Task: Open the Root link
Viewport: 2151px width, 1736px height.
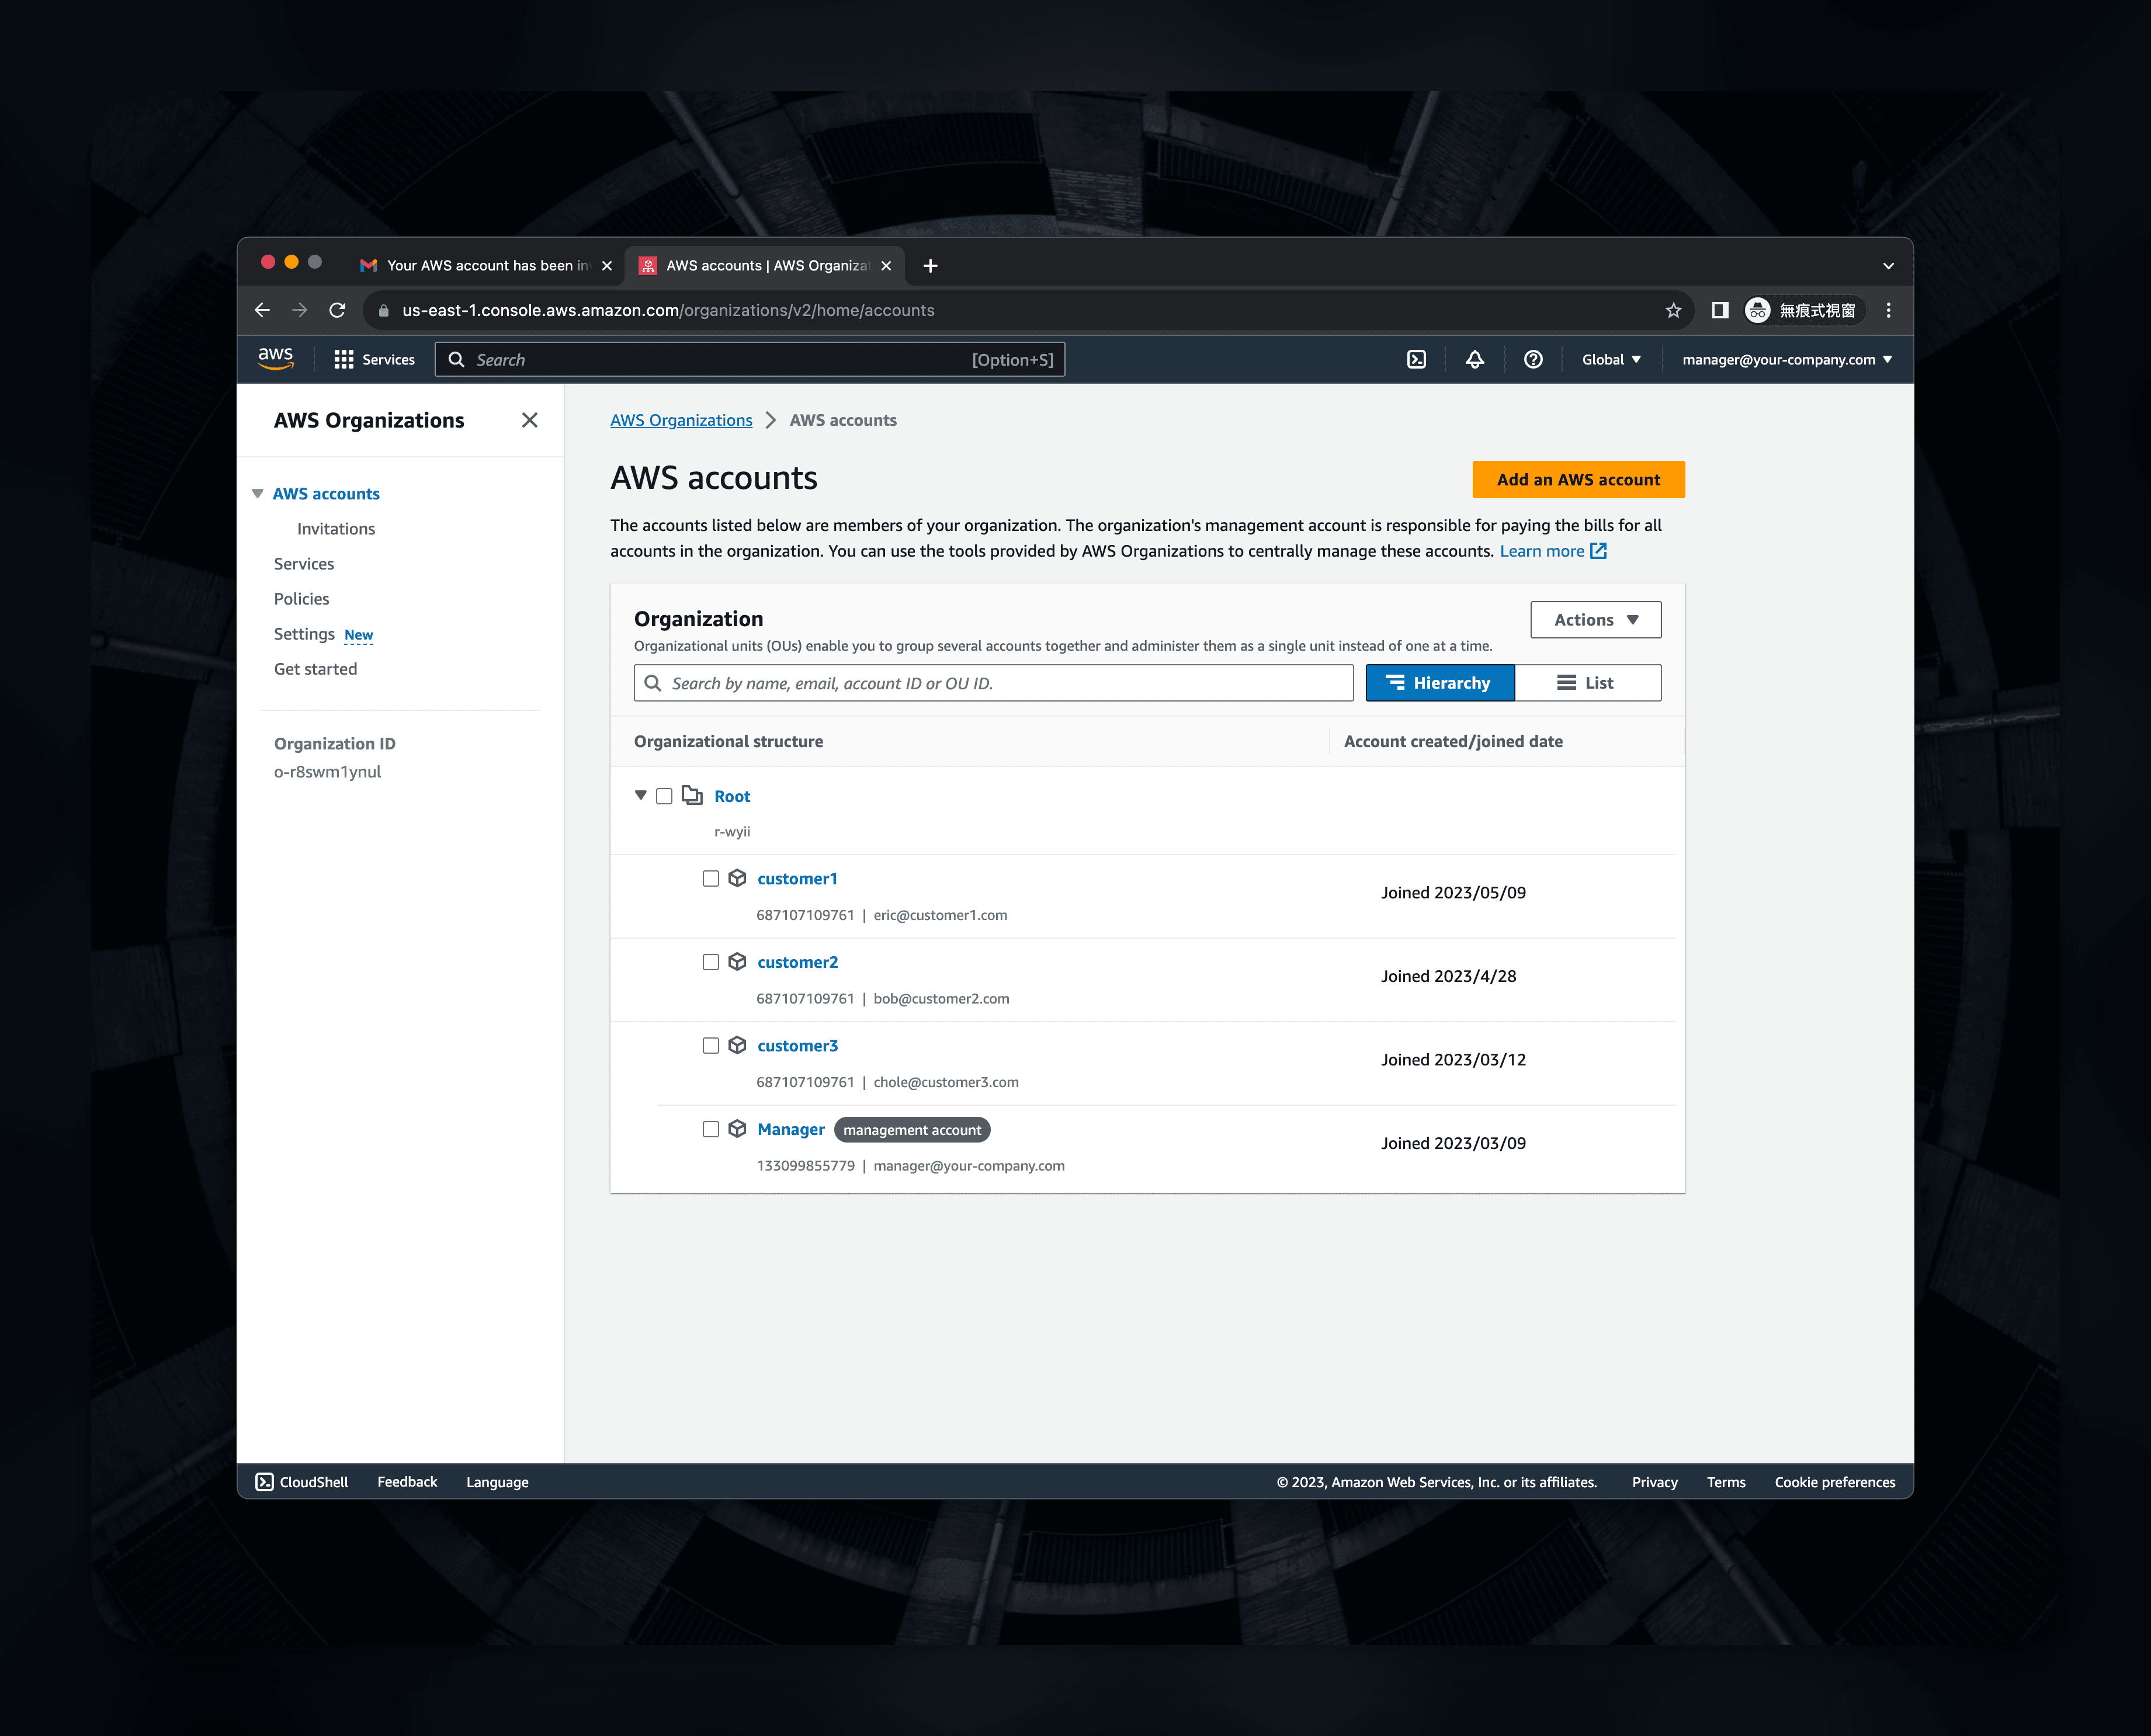Action: tap(732, 796)
